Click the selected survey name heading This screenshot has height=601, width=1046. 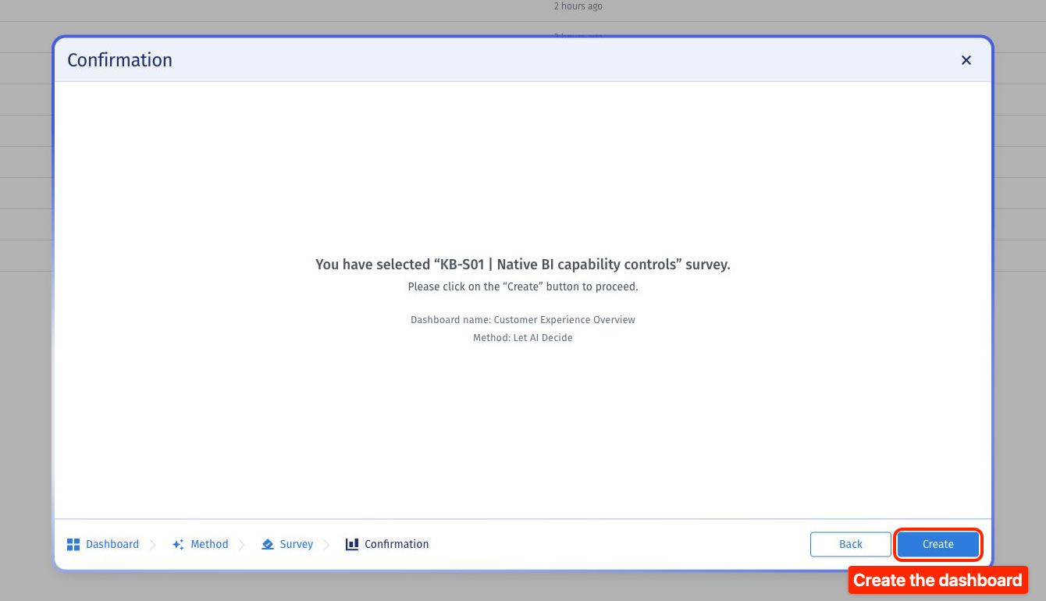(x=523, y=265)
